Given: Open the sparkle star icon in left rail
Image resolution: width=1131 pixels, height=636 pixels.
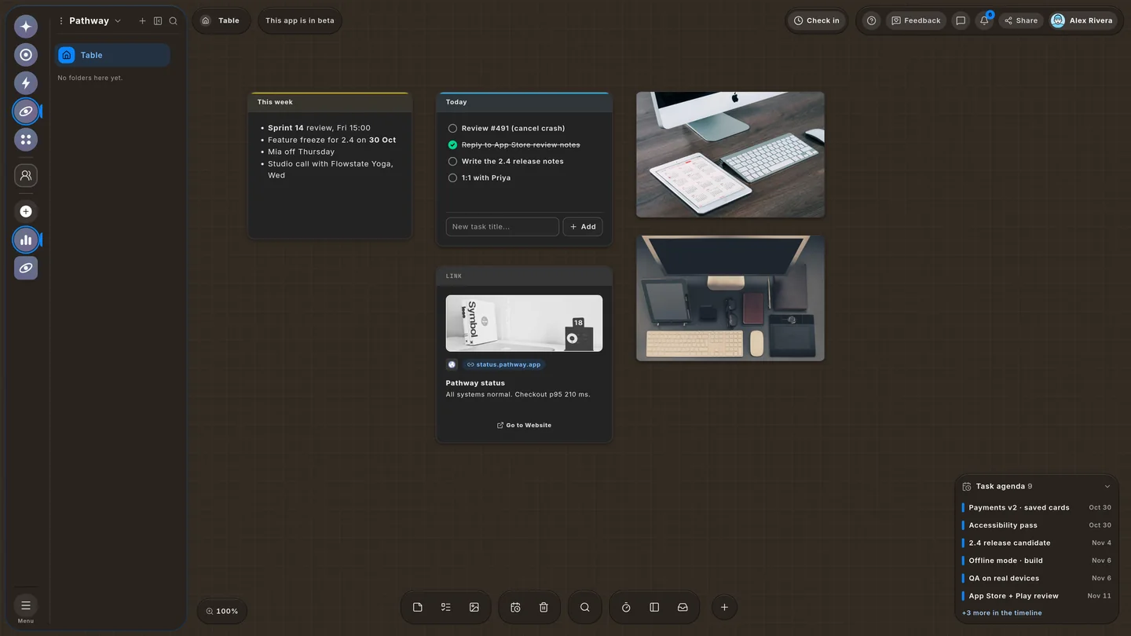Looking at the screenshot, I should point(26,27).
